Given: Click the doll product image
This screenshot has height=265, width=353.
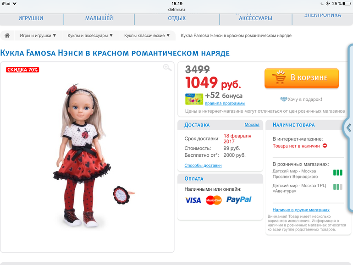Looking at the screenshot, I should click(88, 155).
